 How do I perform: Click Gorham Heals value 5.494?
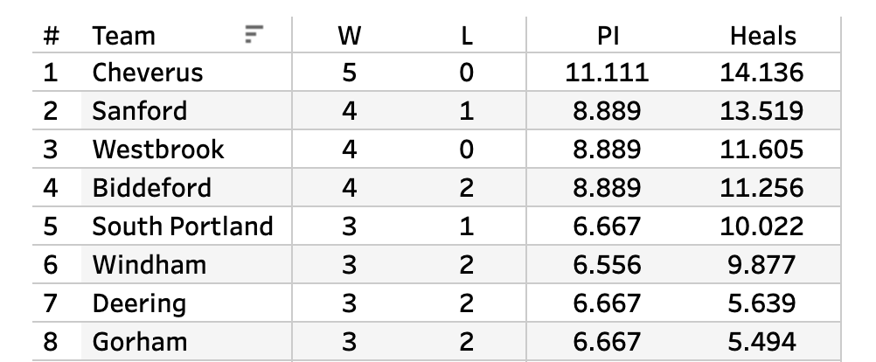(x=761, y=341)
